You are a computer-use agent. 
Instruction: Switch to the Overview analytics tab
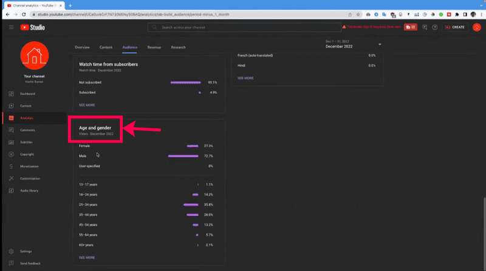pyautogui.click(x=82, y=47)
